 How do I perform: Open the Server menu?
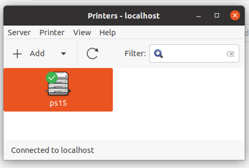point(19,33)
